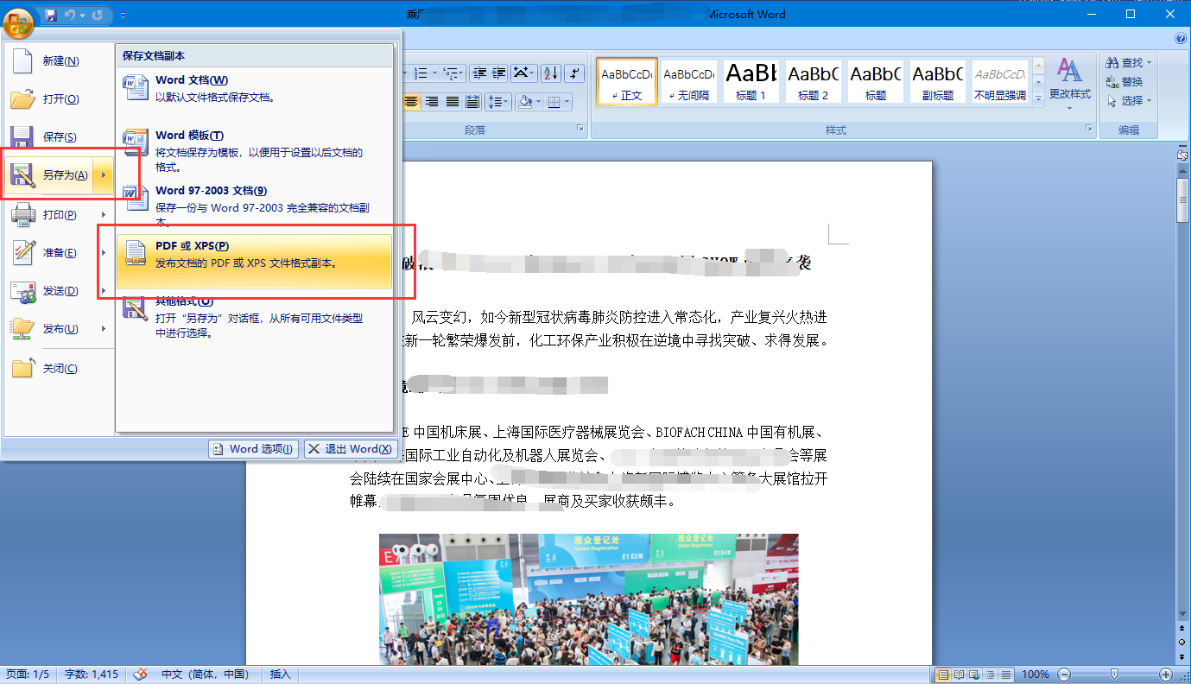Click the zoom in plus icon
1191x684 pixels.
[1166, 674]
